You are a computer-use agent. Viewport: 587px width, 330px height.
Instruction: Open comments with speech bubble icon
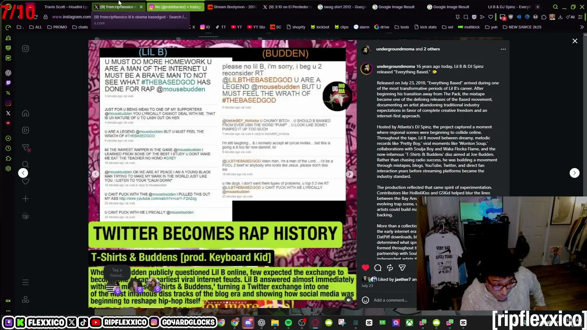point(378,268)
